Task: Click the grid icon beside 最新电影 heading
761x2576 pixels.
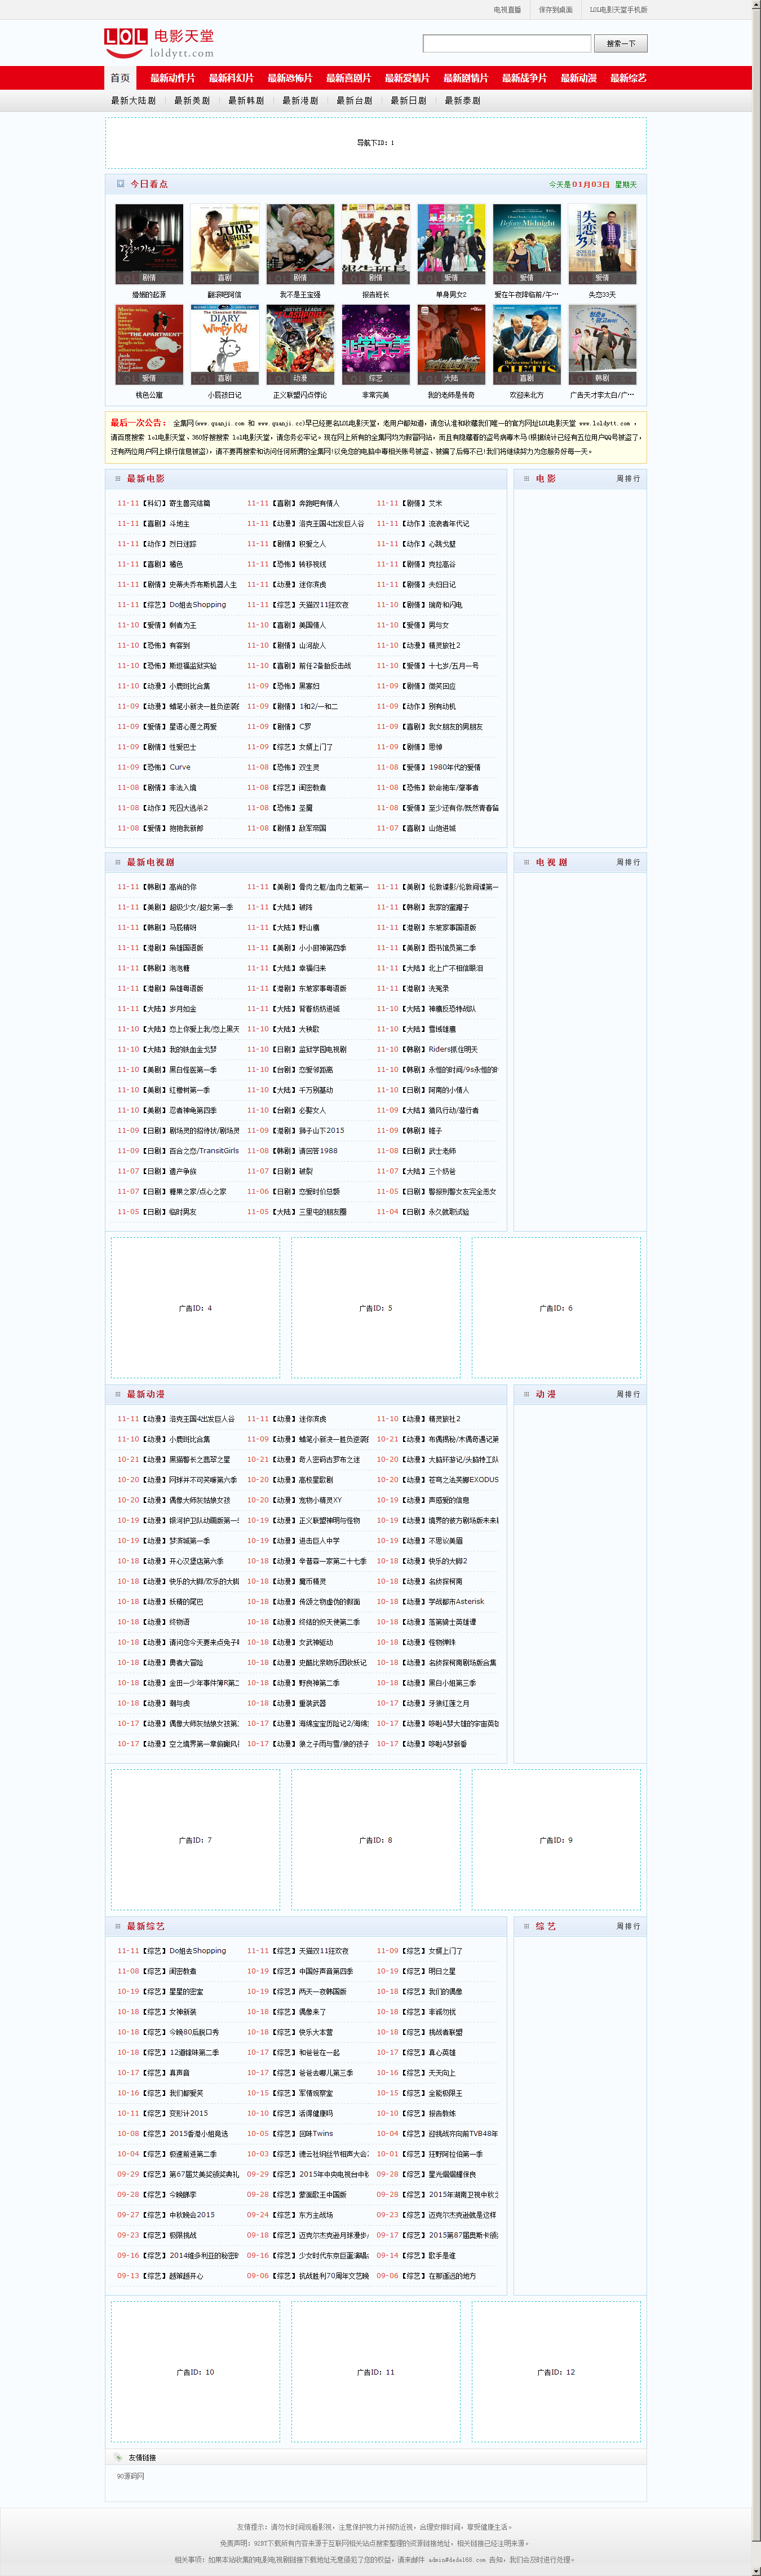Action: pos(118,479)
